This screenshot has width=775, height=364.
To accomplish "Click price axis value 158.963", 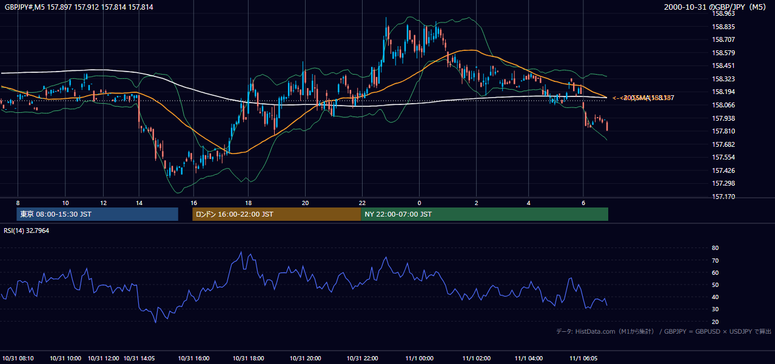I will [x=723, y=14].
